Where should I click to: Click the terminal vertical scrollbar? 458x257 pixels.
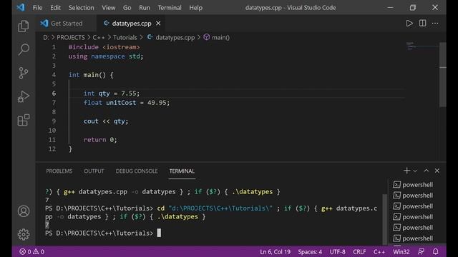pos(385,219)
